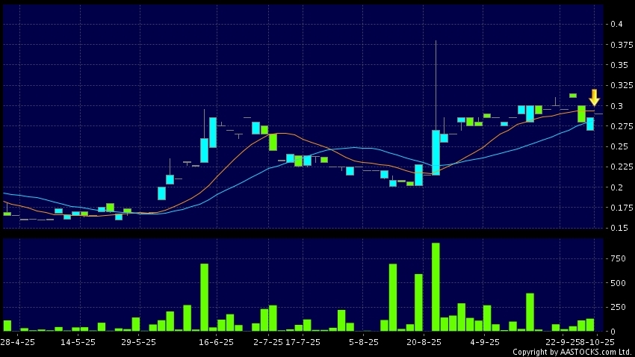Click the 29-5-25 date label

pos(138,342)
